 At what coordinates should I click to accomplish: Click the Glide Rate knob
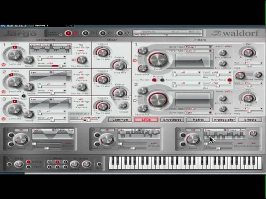tap(19, 164)
